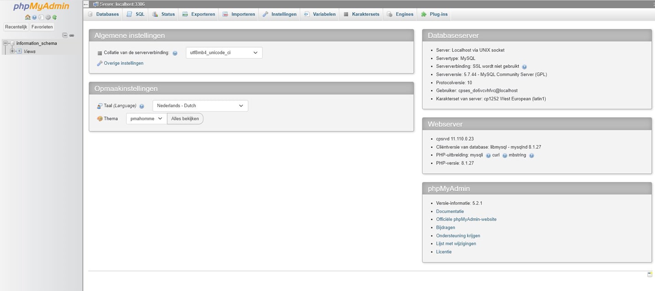Open the Variabelen tab
Image resolution: width=655 pixels, height=291 pixels.
pyautogui.click(x=320, y=14)
